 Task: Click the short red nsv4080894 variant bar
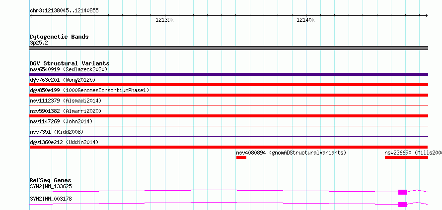click(241, 157)
